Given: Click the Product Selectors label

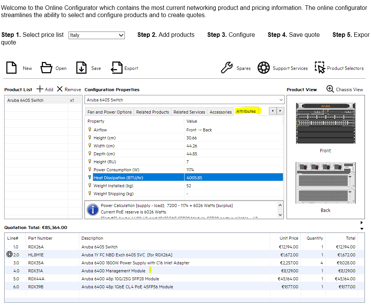Looking at the screenshot, I should click(345, 68).
